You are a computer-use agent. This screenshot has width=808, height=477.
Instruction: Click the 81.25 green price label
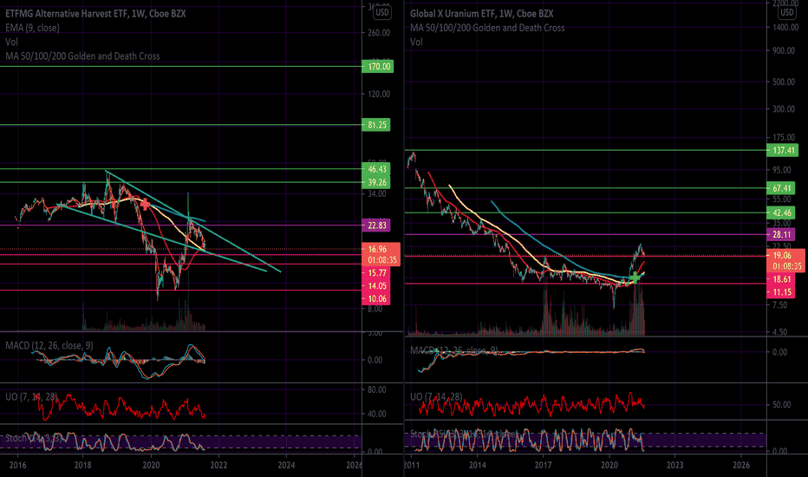376,125
